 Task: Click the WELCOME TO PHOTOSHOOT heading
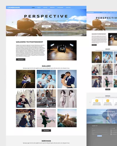coord(30,42)
